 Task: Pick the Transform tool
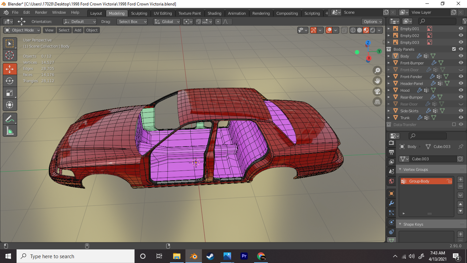point(10,105)
